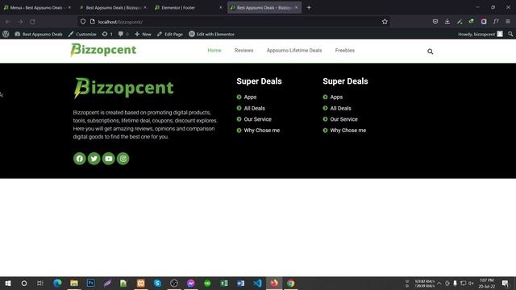Go back with the browser back arrow
The height and width of the screenshot is (290, 516).
[8, 22]
